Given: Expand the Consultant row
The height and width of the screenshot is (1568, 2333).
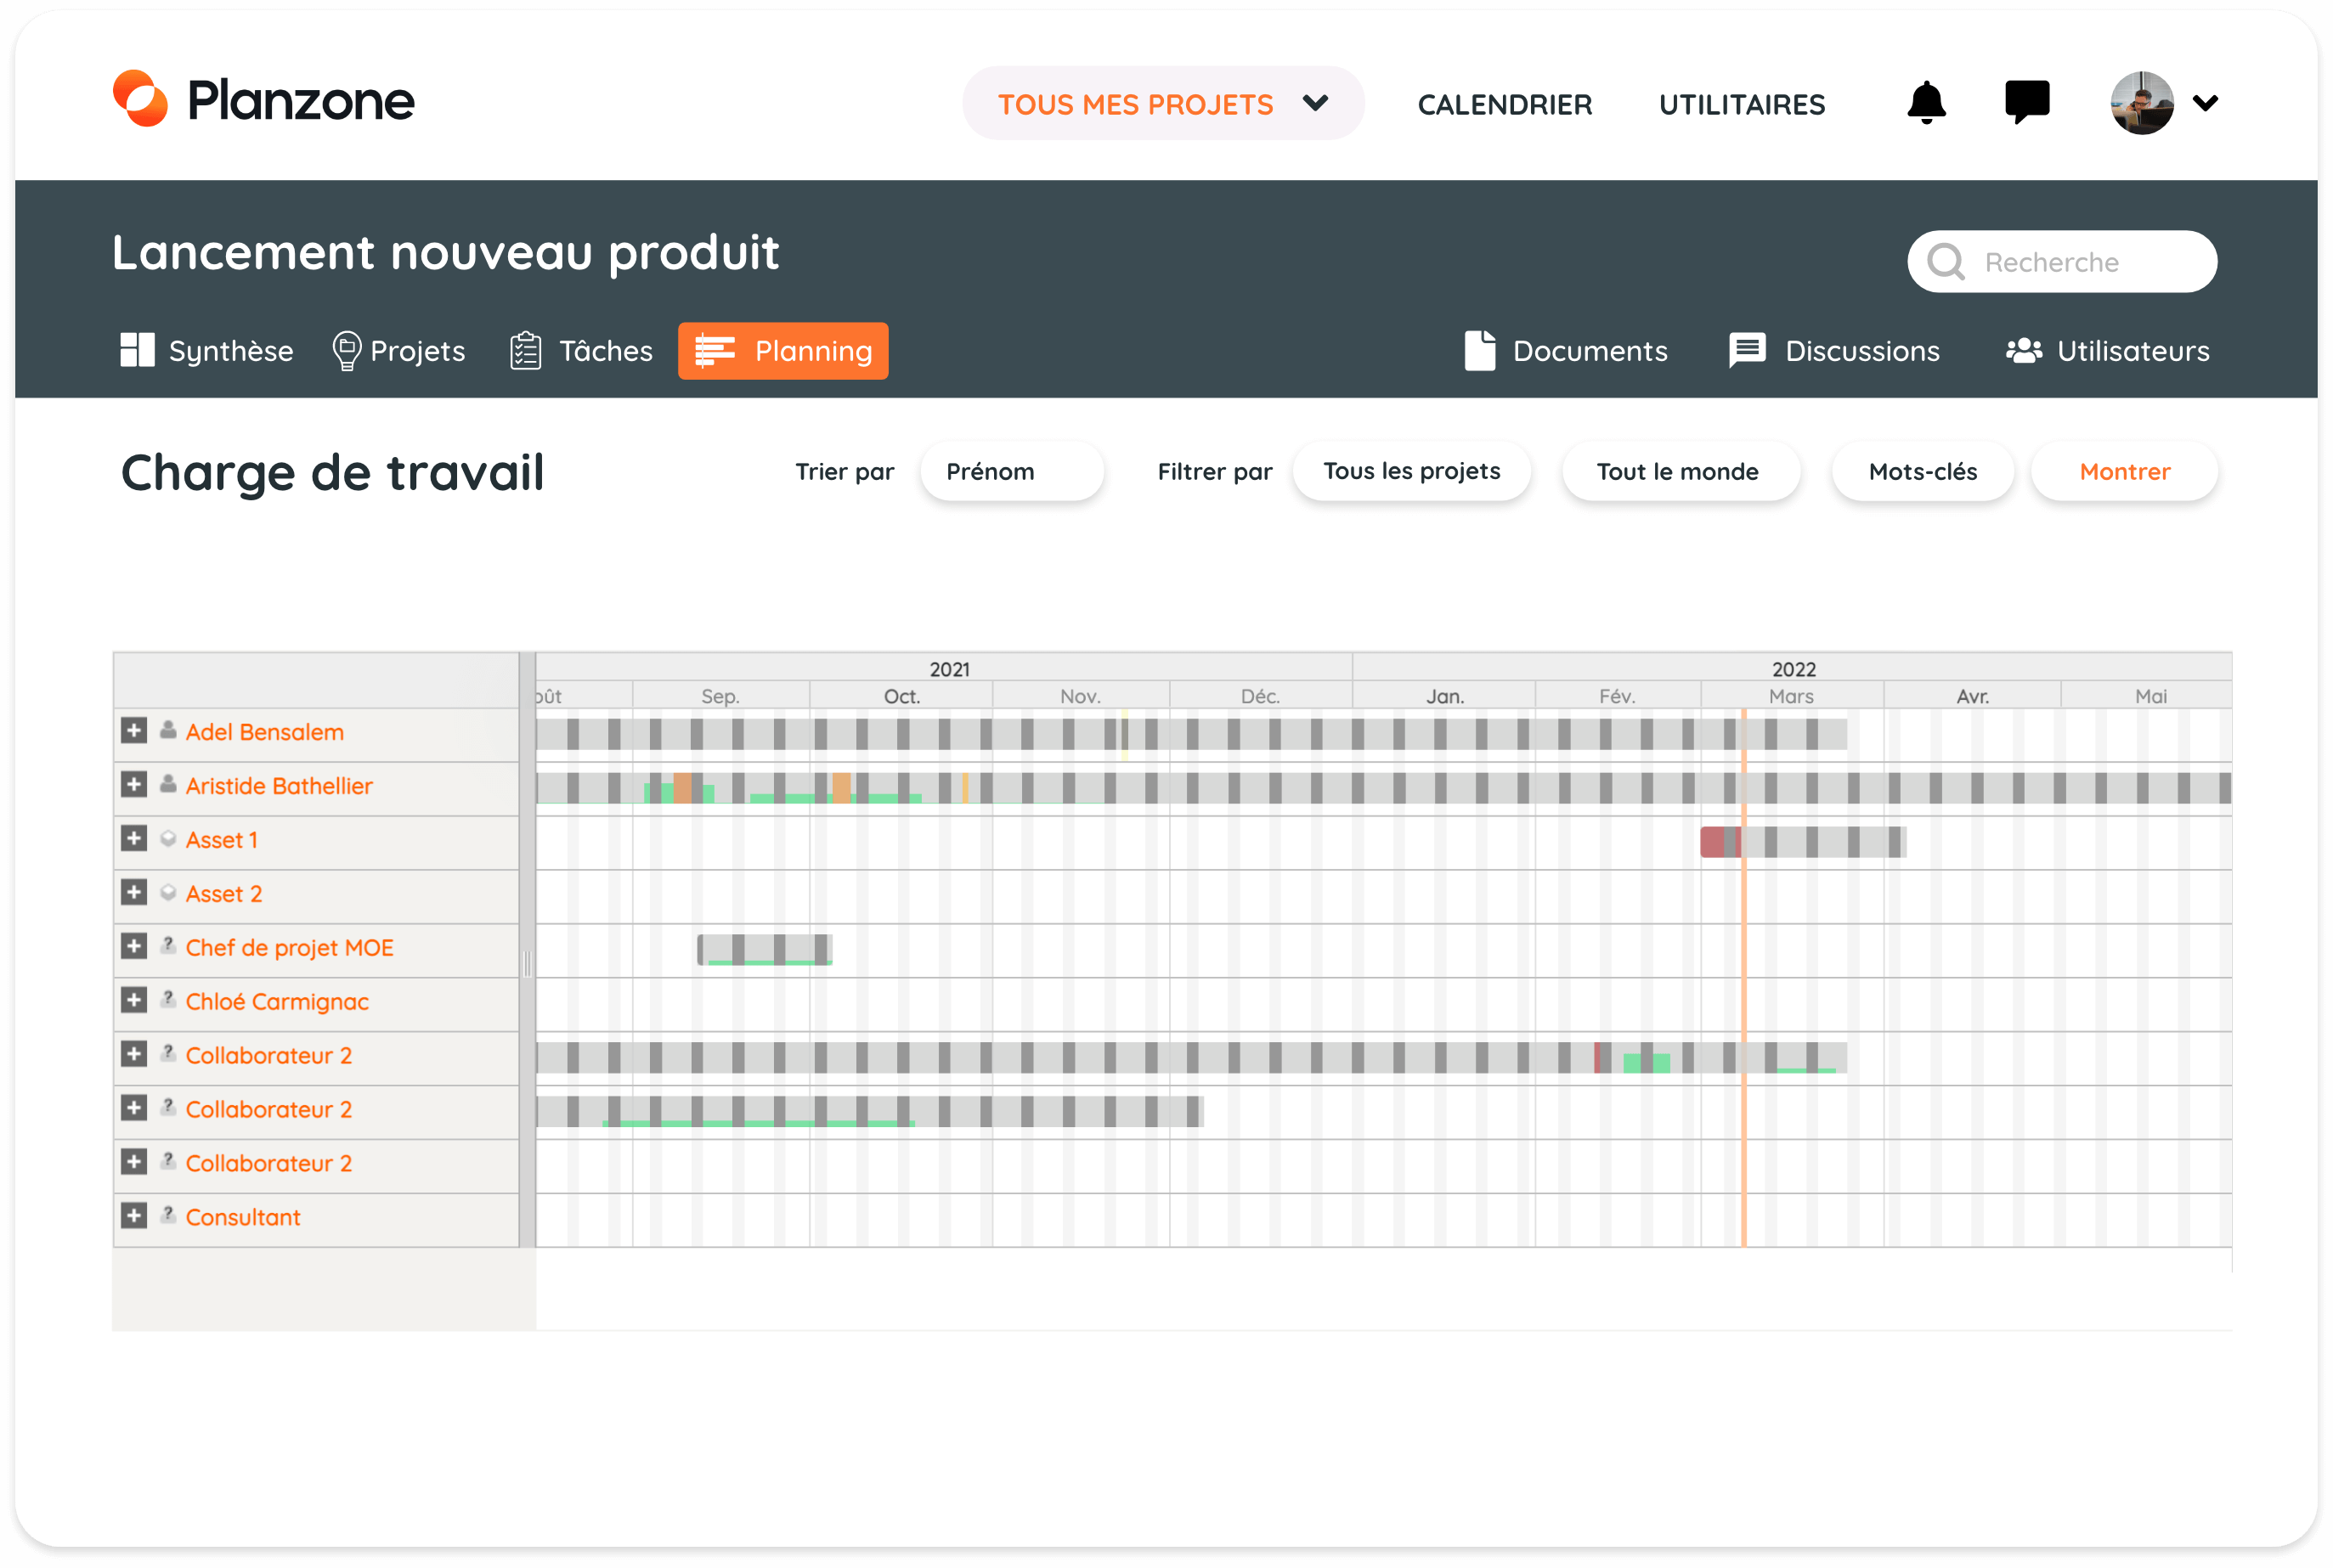Looking at the screenshot, I should pos(134,1216).
